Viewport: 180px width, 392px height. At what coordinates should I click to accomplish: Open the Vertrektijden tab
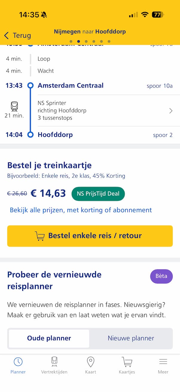tap(54, 365)
